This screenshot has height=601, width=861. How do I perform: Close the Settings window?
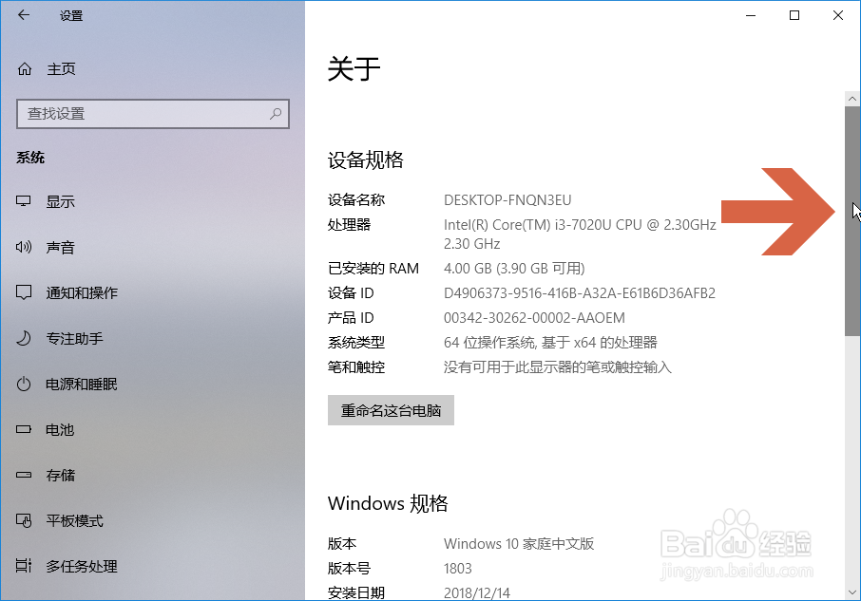pyautogui.click(x=837, y=15)
